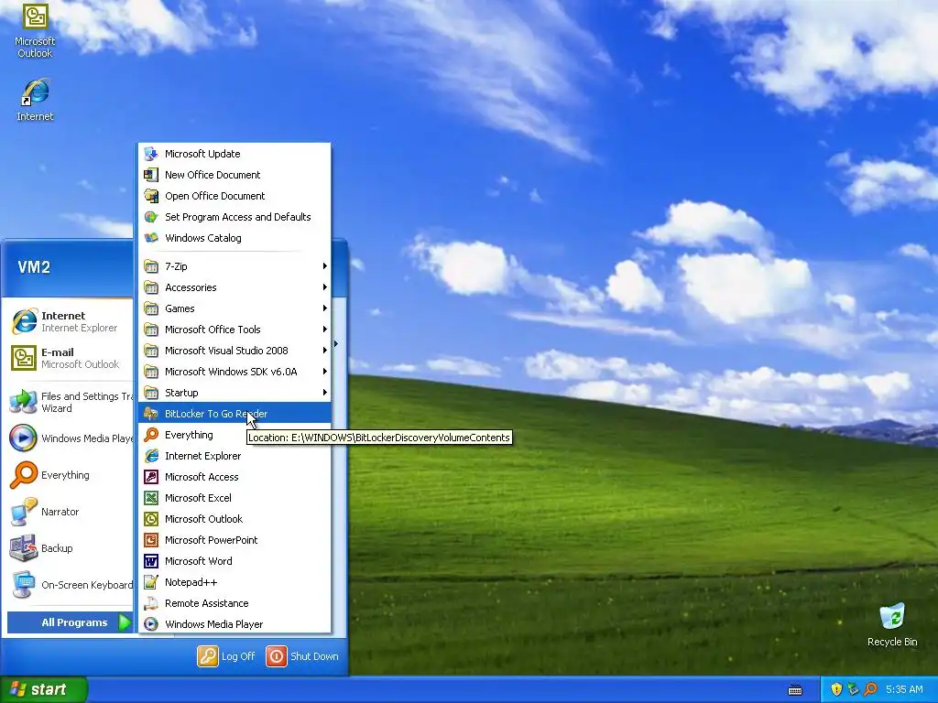This screenshot has height=703, width=938.
Task: Expand the Microsoft Visual Studio 2008 submenu arrow
Action: 325,351
